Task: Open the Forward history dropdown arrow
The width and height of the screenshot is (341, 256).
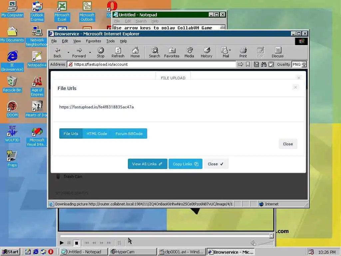Action: (90, 52)
